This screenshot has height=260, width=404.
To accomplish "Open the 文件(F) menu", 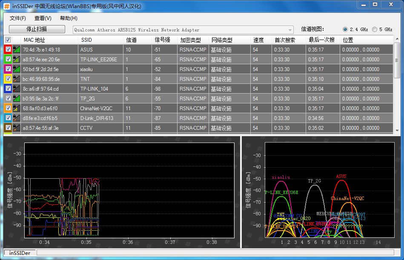I will coord(18,18).
